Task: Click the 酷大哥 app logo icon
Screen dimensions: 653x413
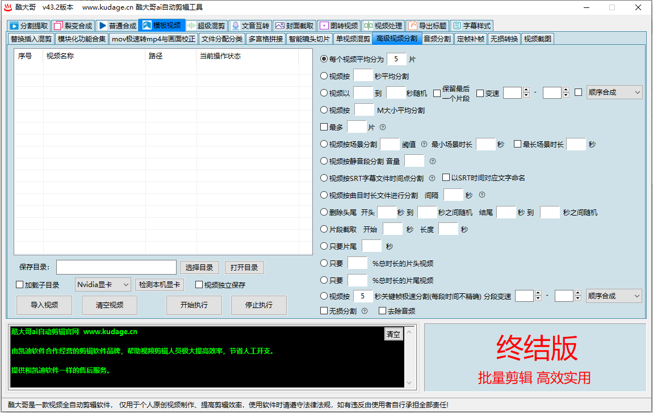Action: point(8,7)
